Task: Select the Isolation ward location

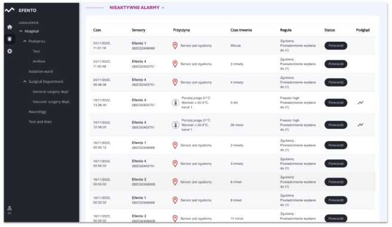Action: tap(41, 72)
